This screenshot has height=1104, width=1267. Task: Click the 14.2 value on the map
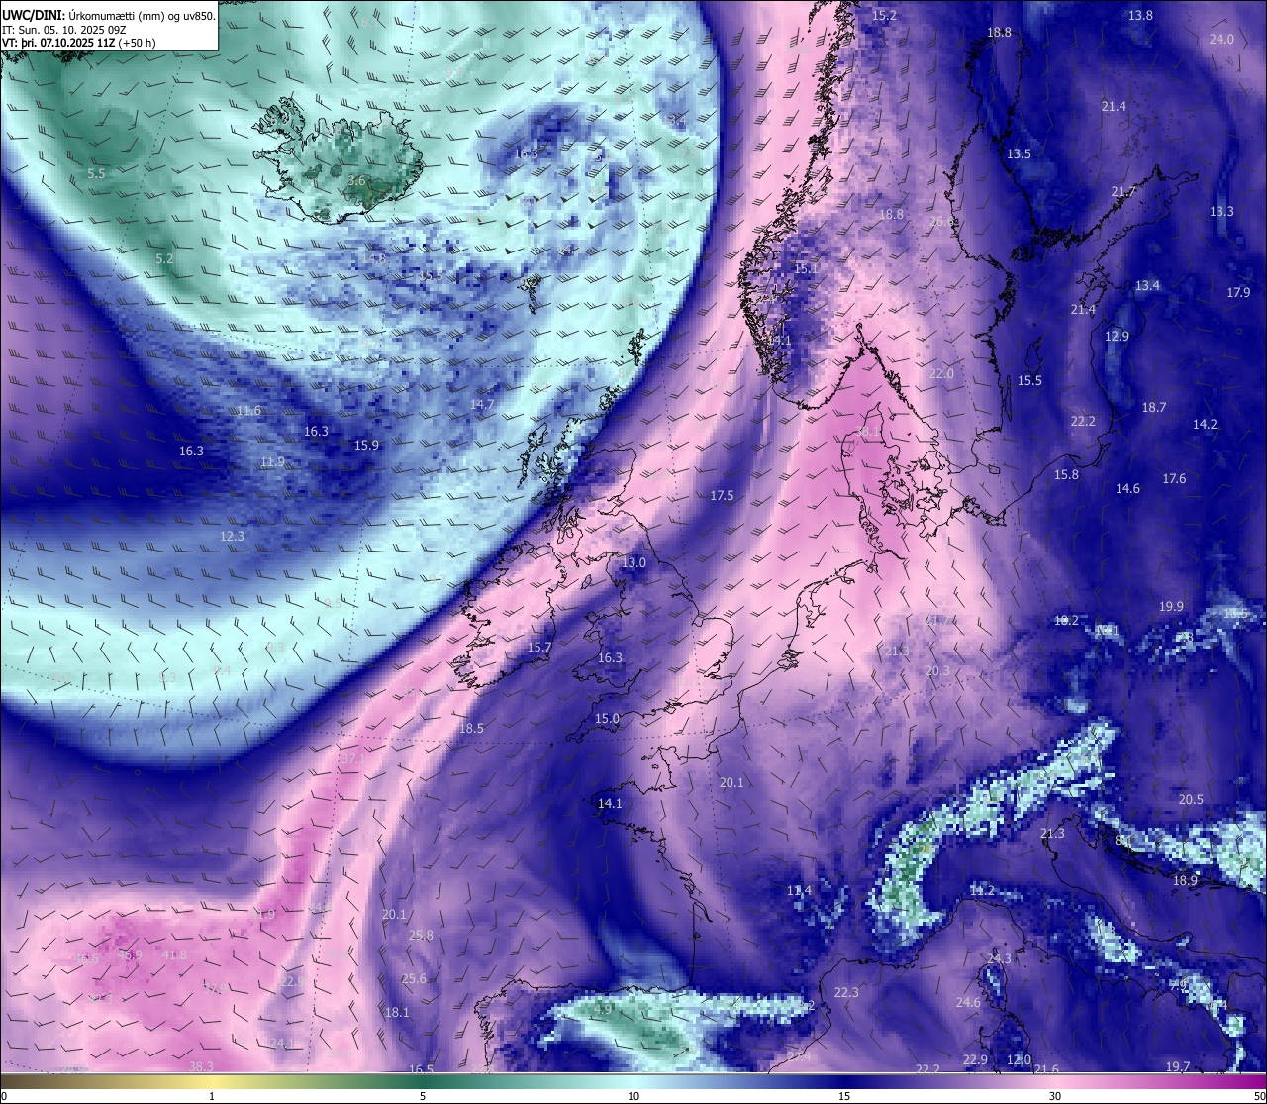(1205, 424)
